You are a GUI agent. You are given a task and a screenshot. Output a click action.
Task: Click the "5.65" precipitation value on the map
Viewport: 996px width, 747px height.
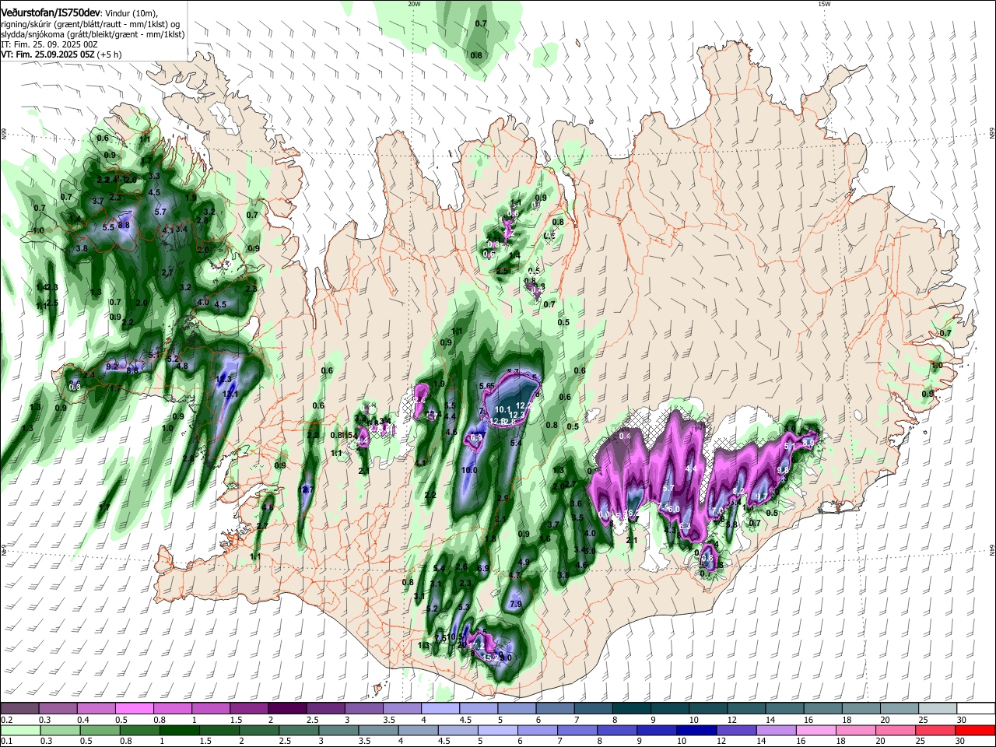[x=487, y=387]
